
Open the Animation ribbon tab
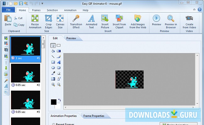[70, 10]
